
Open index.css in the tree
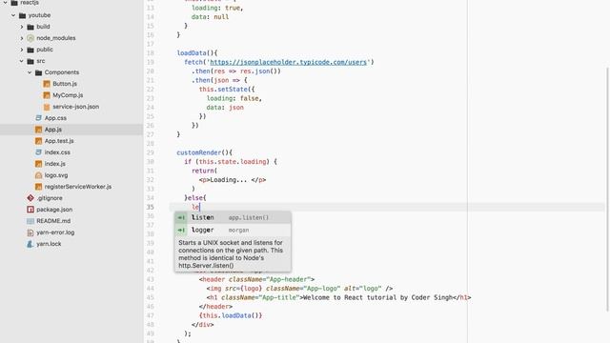[57, 152]
